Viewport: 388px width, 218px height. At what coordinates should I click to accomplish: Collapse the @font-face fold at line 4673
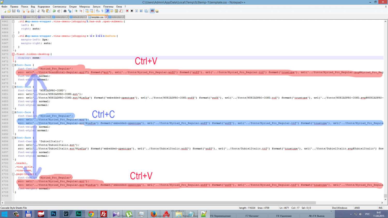pyautogui.click(x=13, y=65)
